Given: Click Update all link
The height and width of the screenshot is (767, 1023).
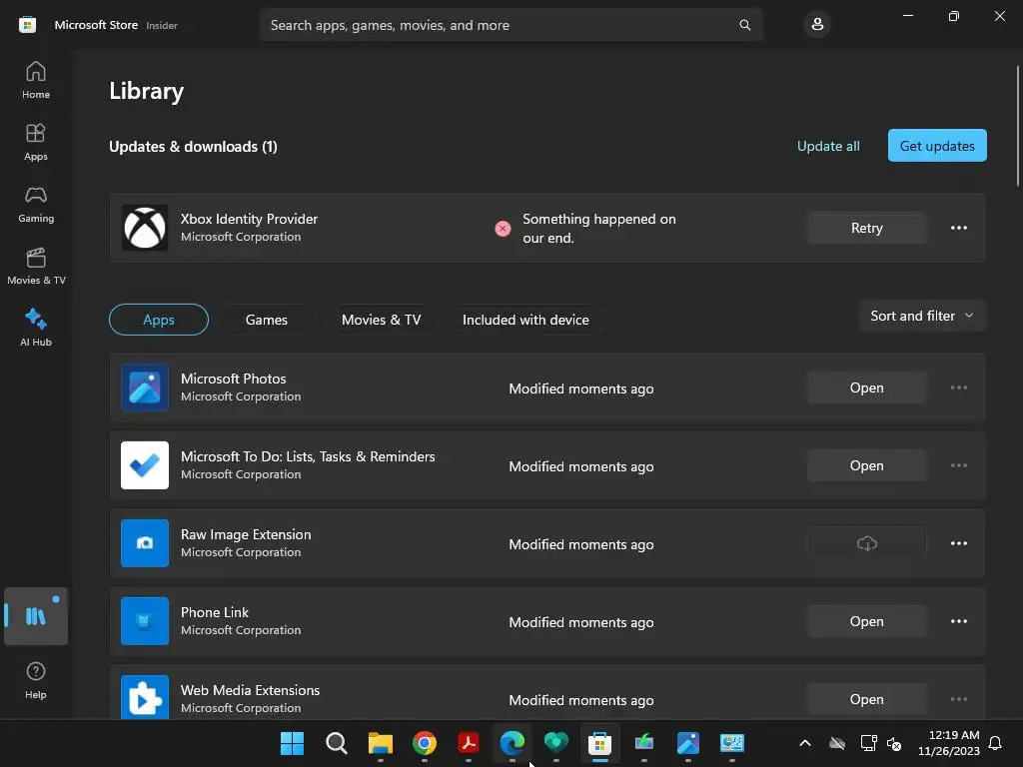Looking at the screenshot, I should click(828, 146).
